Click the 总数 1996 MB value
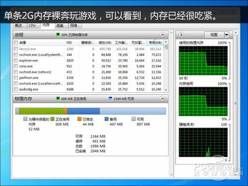The height and width of the screenshot is (186, 248). point(98,146)
